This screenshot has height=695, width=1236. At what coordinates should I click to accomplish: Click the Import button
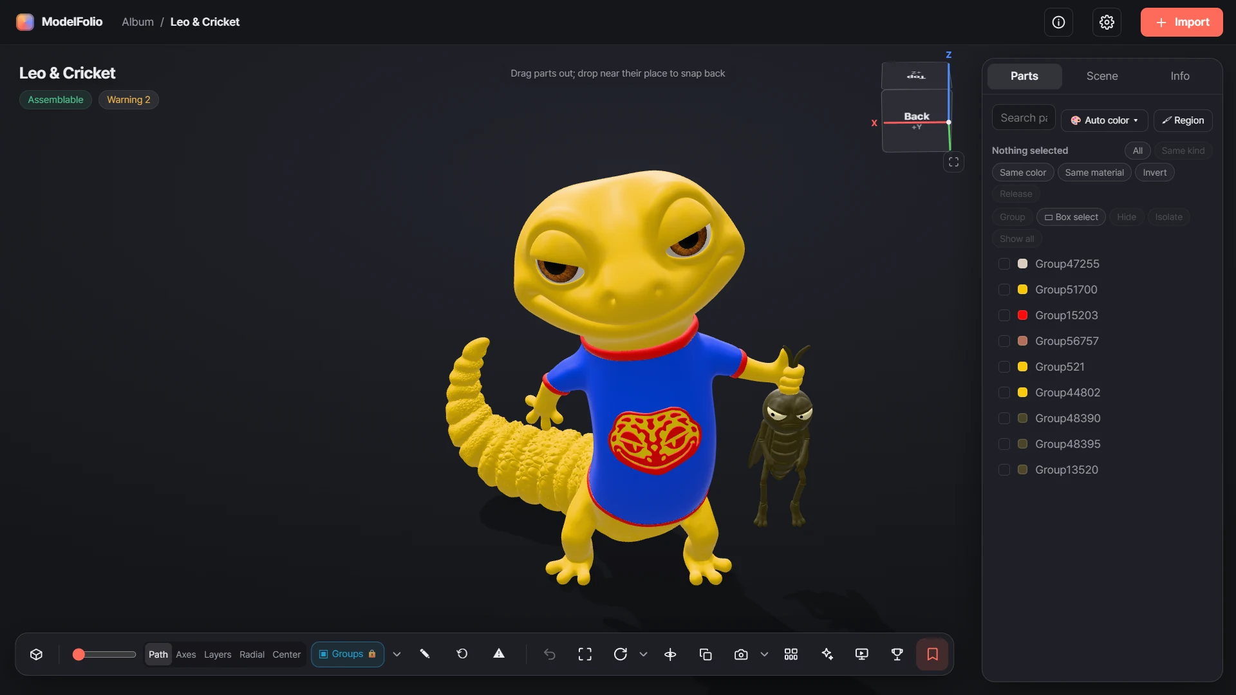1181,23
